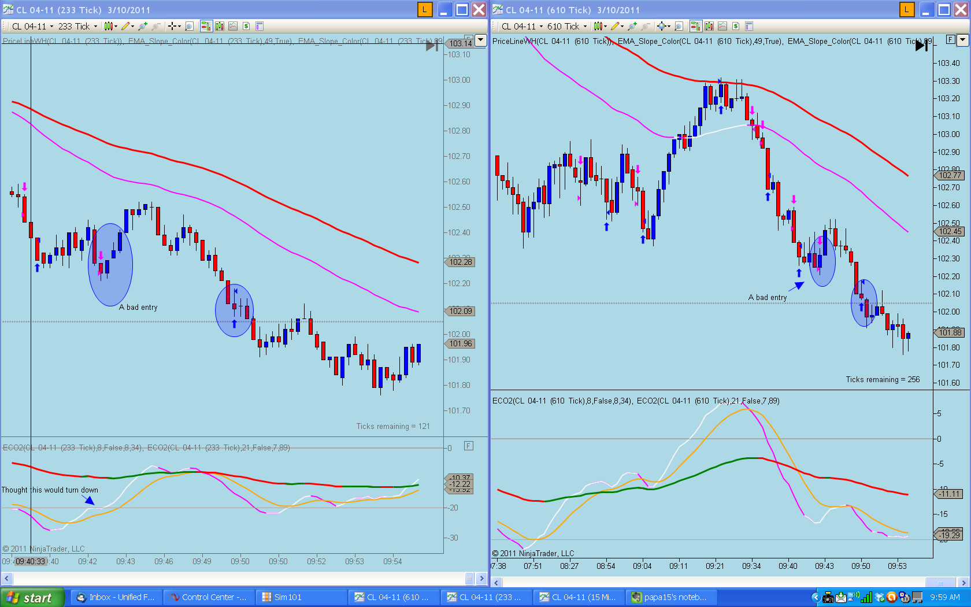This screenshot has width=971, height=607.
Task: Click -11.11 ECO2 value marker in 610 Tick
Action: point(950,494)
